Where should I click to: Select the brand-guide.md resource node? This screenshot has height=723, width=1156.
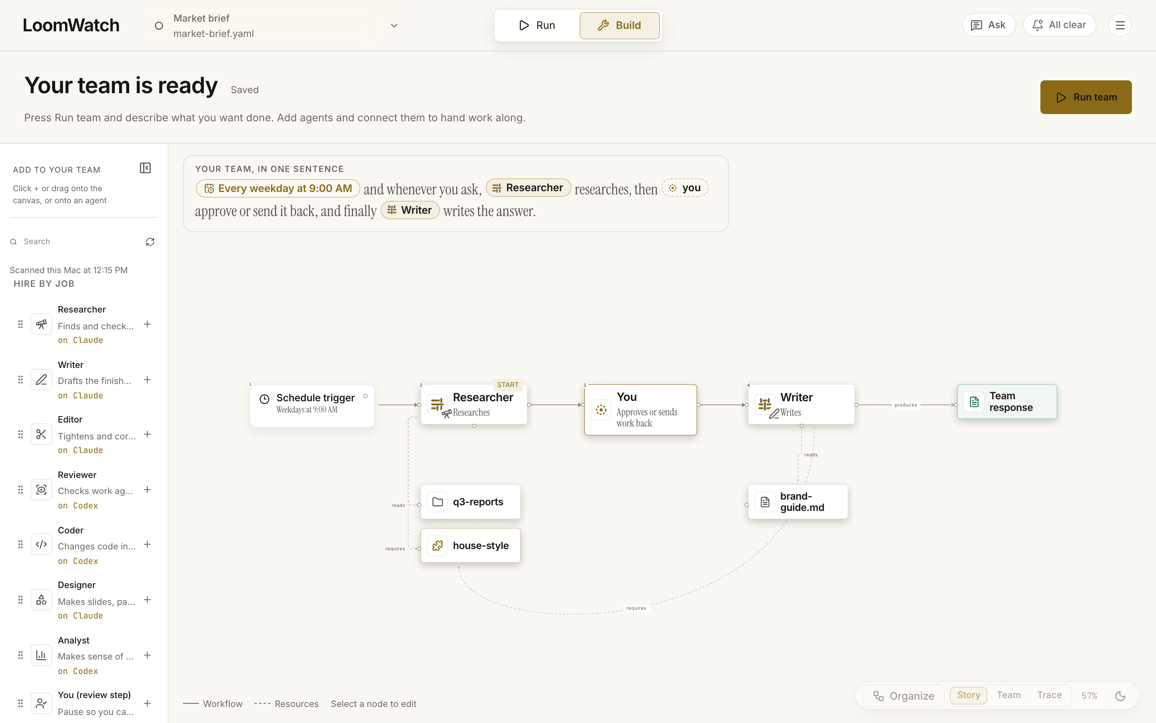click(798, 502)
